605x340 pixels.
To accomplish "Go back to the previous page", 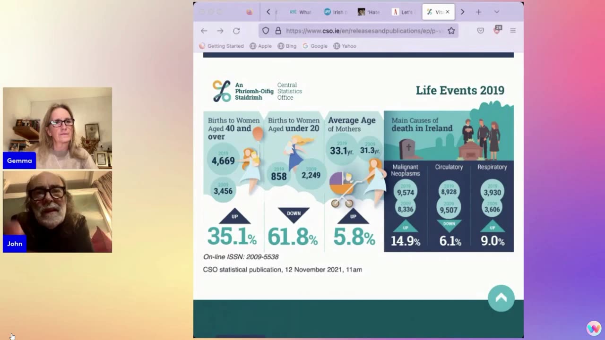I will point(204,31).
